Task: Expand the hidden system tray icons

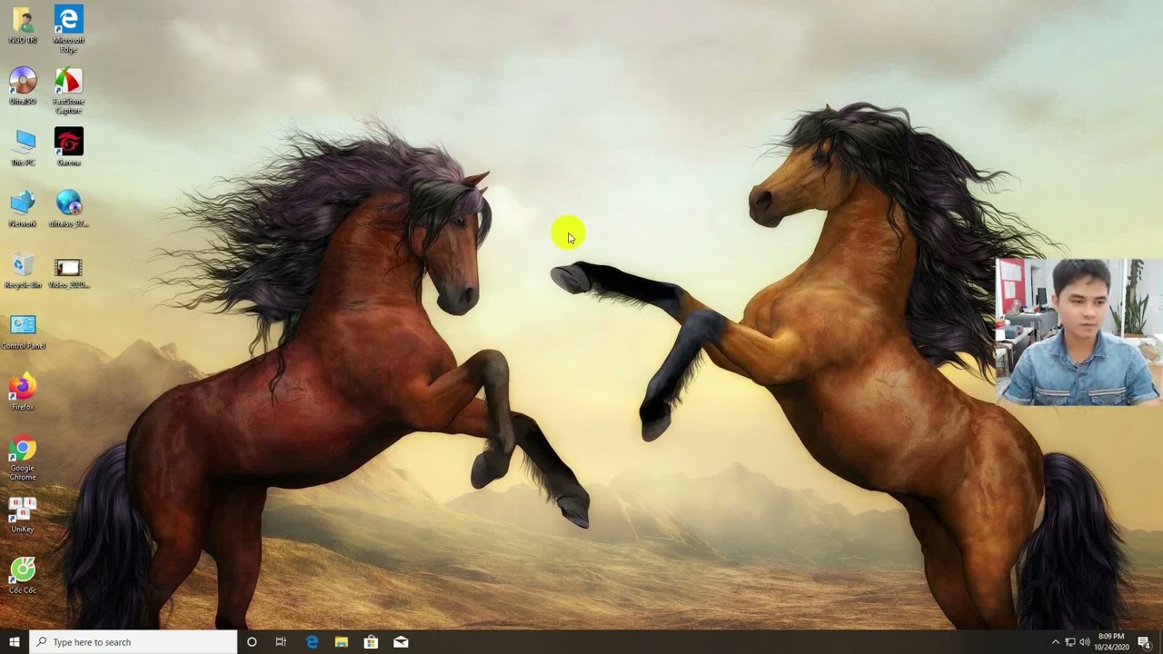Action: [x=1055, y=642]
